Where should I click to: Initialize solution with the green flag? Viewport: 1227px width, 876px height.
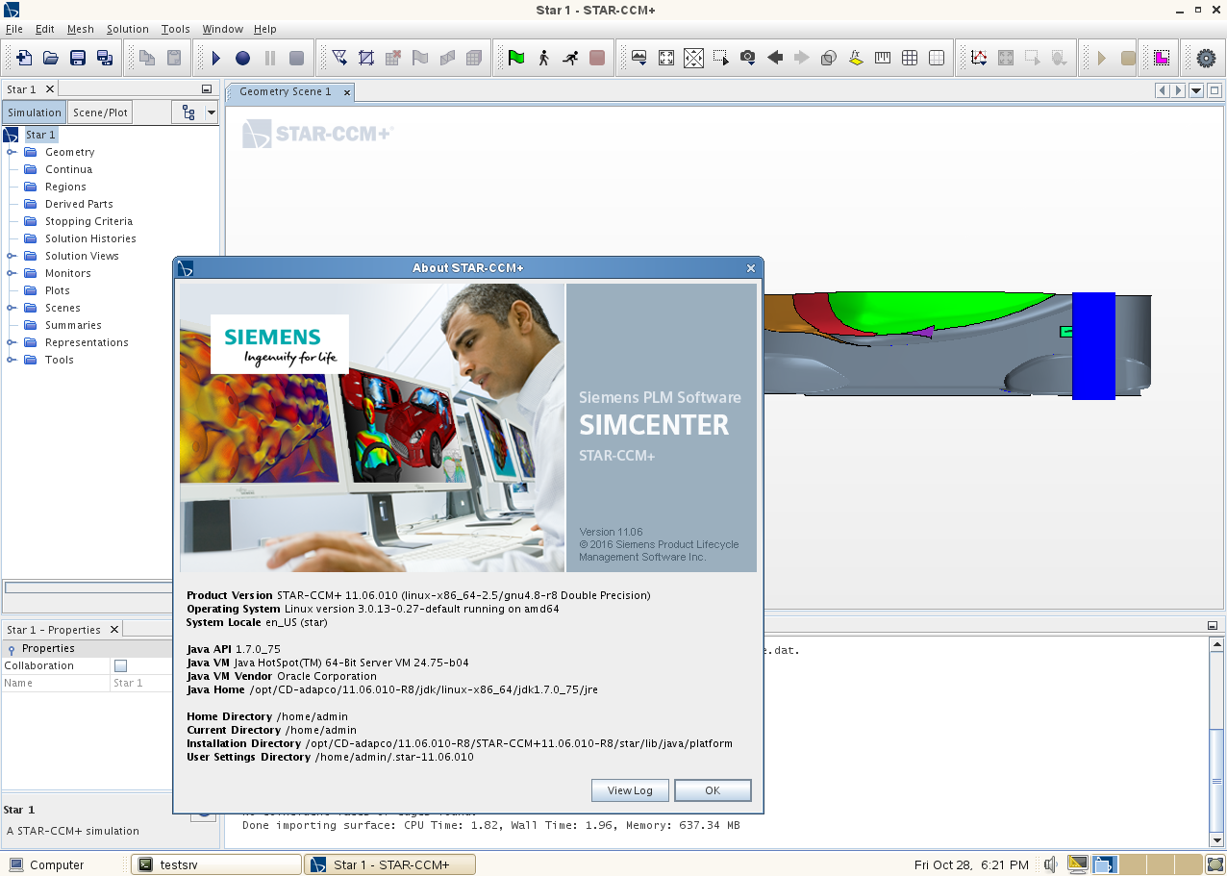[x=516, y=58]
